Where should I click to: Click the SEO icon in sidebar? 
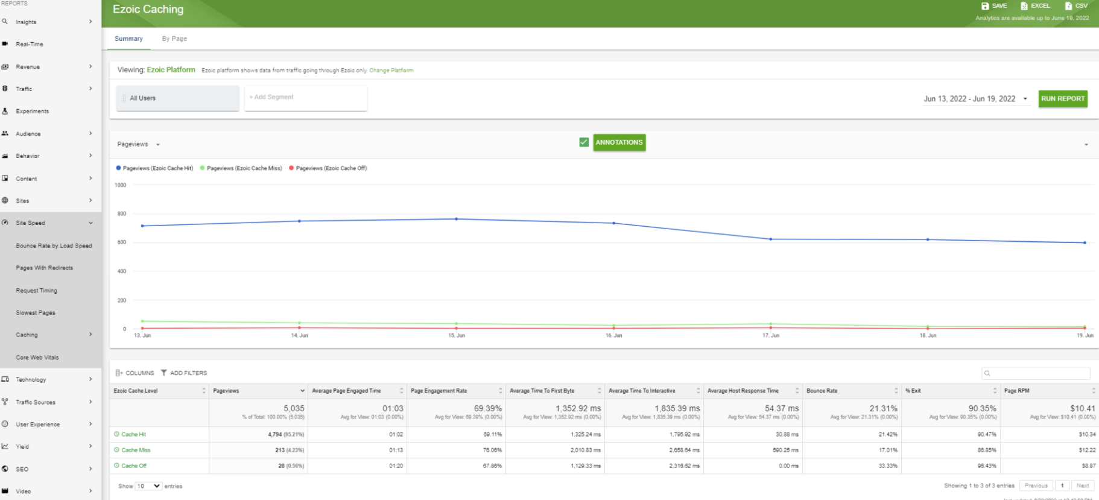click(x=5, y=469)
